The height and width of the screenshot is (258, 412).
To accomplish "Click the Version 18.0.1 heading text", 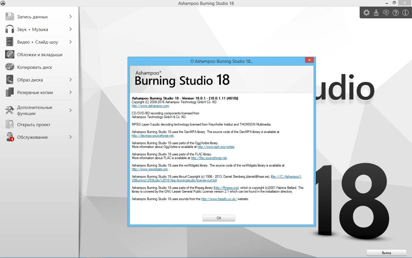I will tap(185, 98).
